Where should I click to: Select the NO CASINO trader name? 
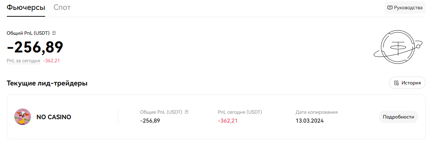pyautogui.click(x=54, y=117)
